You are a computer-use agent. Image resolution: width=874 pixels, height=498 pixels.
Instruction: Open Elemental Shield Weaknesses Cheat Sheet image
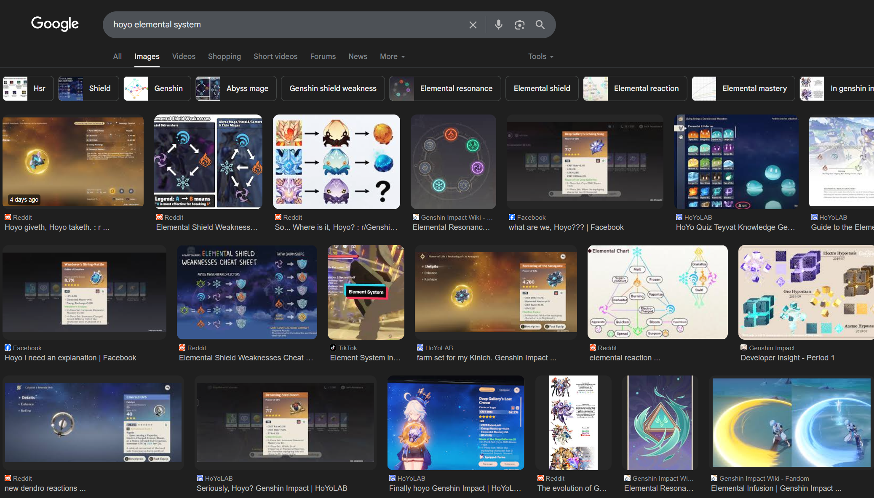tap(247, 292)
